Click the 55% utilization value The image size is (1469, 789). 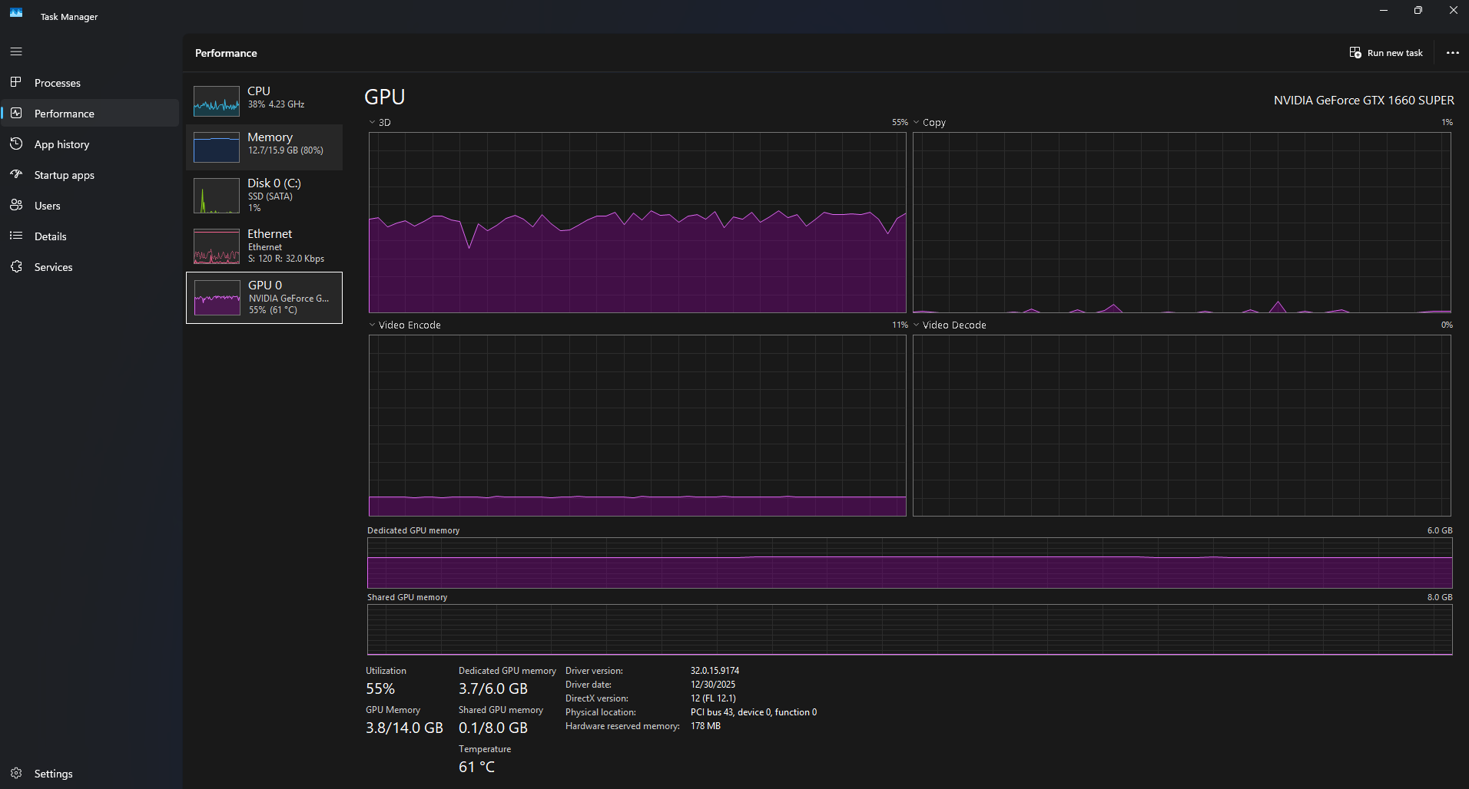(380, 688)
